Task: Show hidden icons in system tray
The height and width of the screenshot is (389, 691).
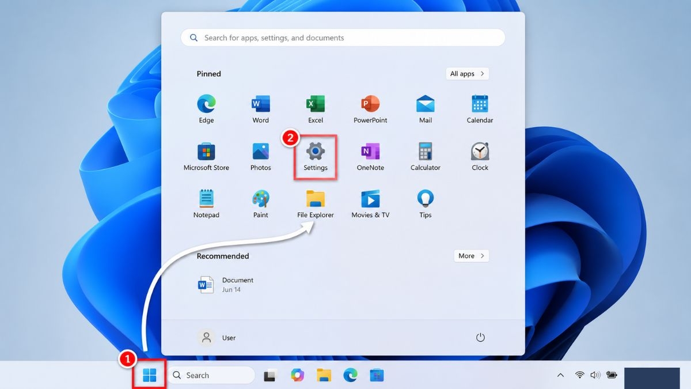Action: coord(560,375)
